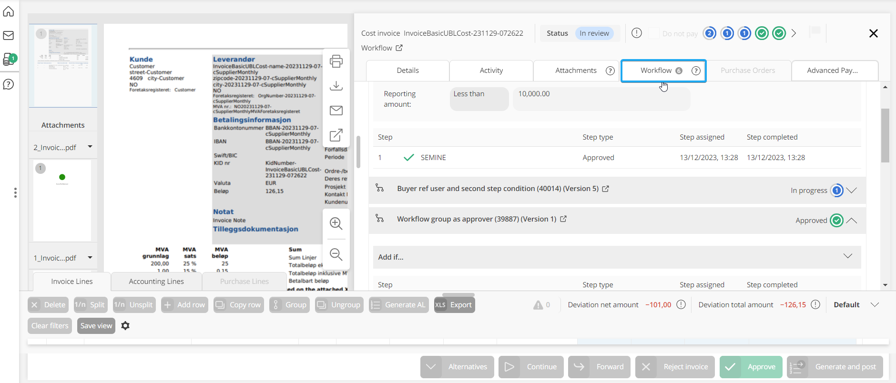Viewport: 896px width, 383px height.
Task: Open the grid settings gear icon
Action: coord(125,326)
